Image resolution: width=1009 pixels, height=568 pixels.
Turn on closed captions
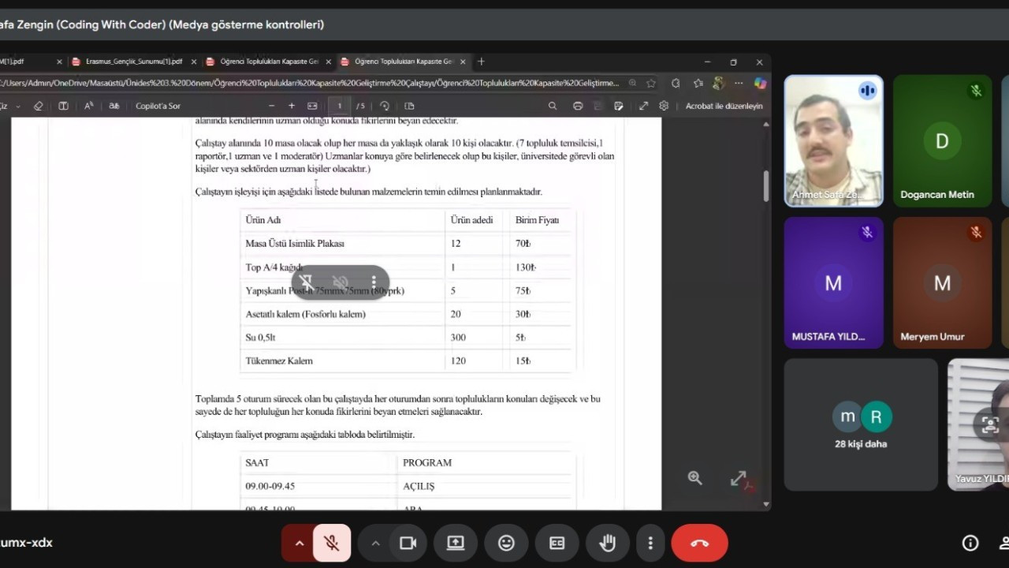point(557,543)
